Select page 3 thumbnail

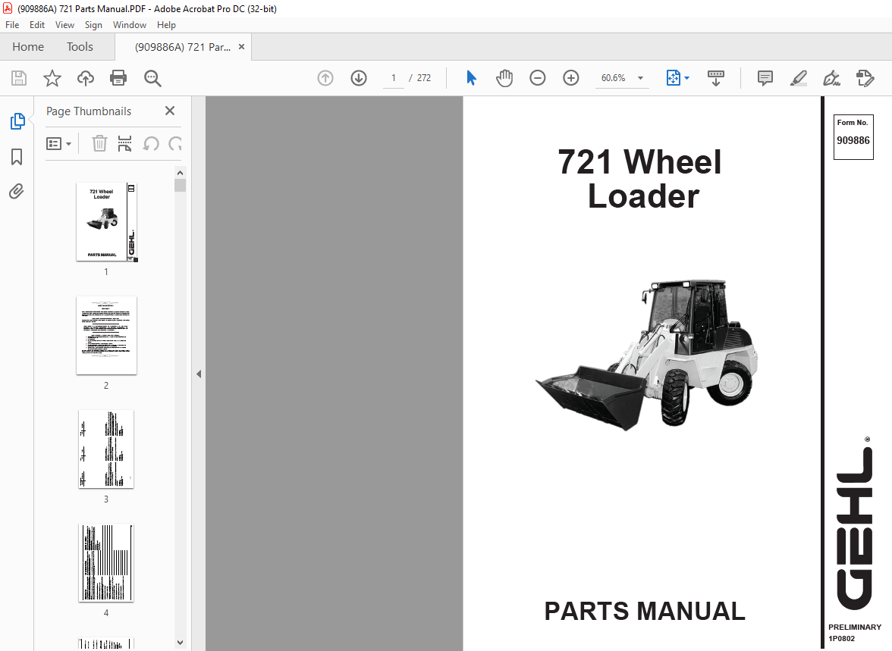pyautogui.click(x=106, y=449)
